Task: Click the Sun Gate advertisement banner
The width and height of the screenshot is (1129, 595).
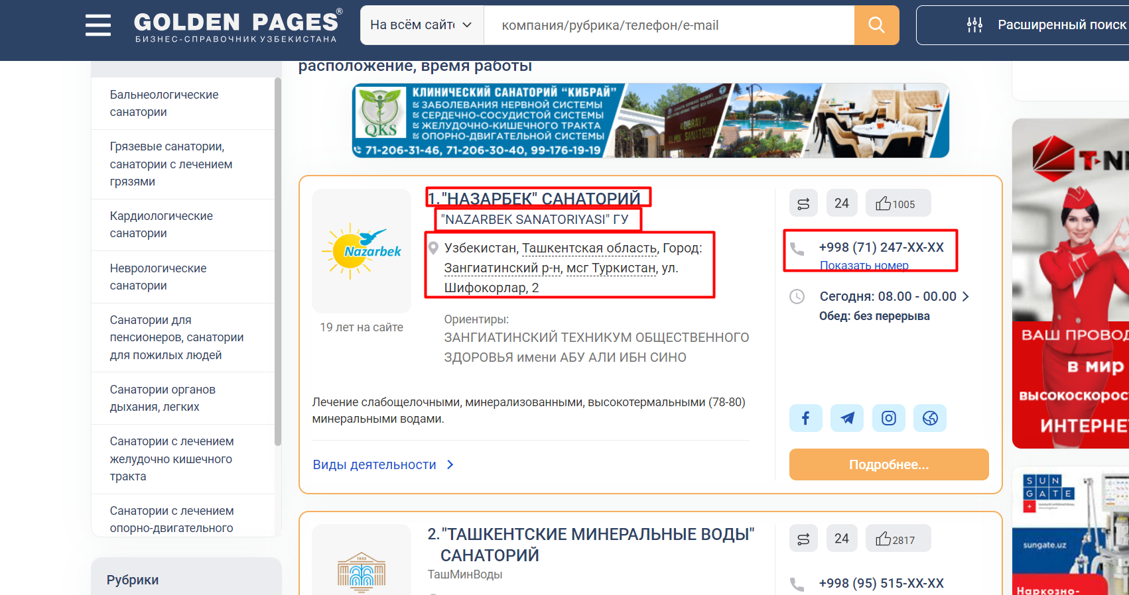Action: (1071, 531)
